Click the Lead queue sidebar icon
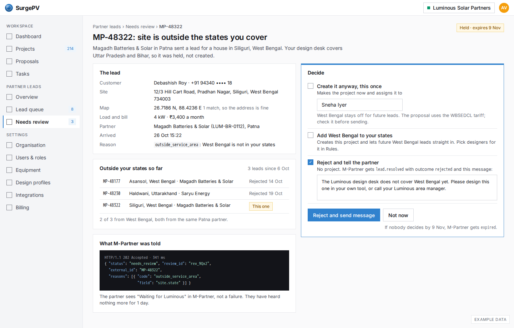Viewport: 514px width, 328px height. [x=9, y=109]
